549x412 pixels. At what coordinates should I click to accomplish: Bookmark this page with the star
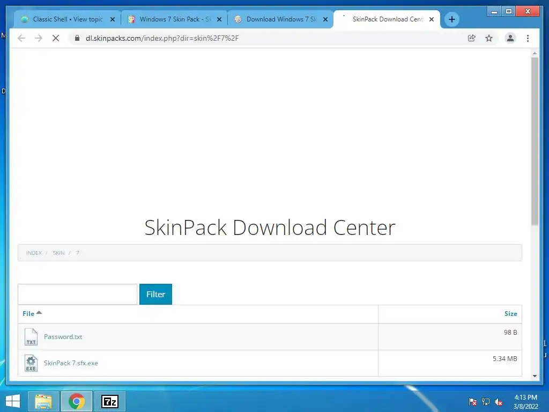tap(489, 38)
